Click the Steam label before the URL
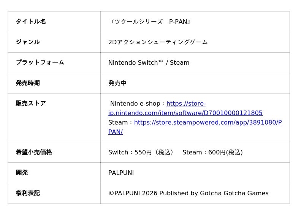 coord(118,123)
